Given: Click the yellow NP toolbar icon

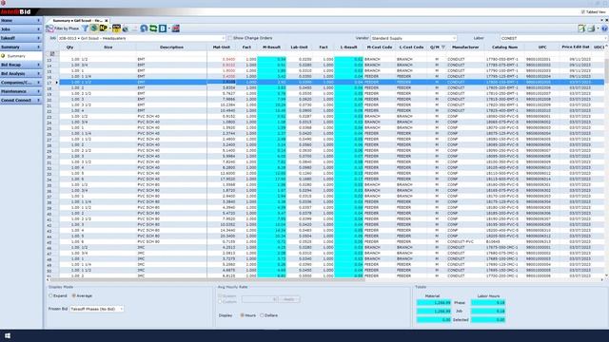Looking at the screenshot, I should click(x=103, y=28).
